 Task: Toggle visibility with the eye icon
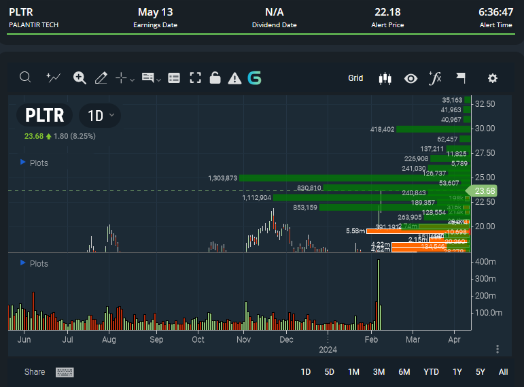[411, 79]
